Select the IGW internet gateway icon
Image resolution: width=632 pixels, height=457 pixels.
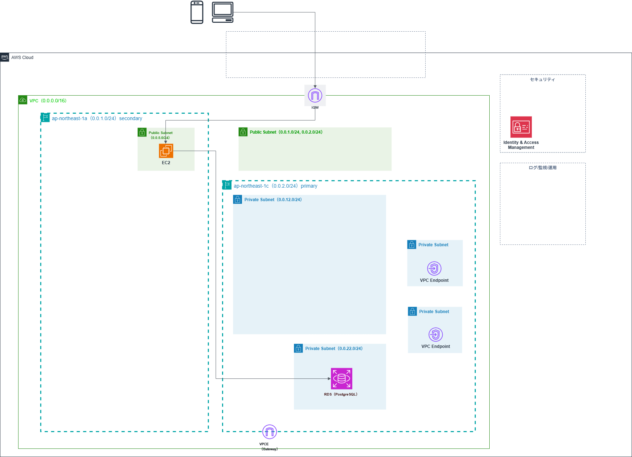coord(315,95)
